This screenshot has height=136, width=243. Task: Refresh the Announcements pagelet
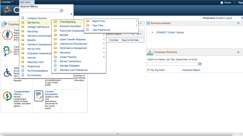pyautogui.click(x=238, y=23)
